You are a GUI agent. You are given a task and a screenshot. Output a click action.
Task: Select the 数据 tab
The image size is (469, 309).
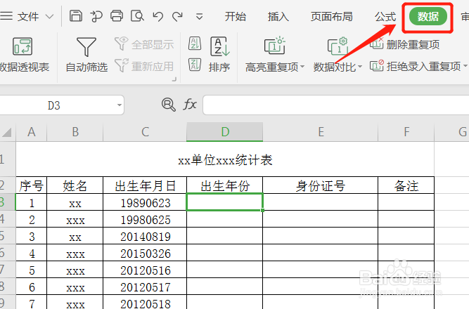pos(428,16)
